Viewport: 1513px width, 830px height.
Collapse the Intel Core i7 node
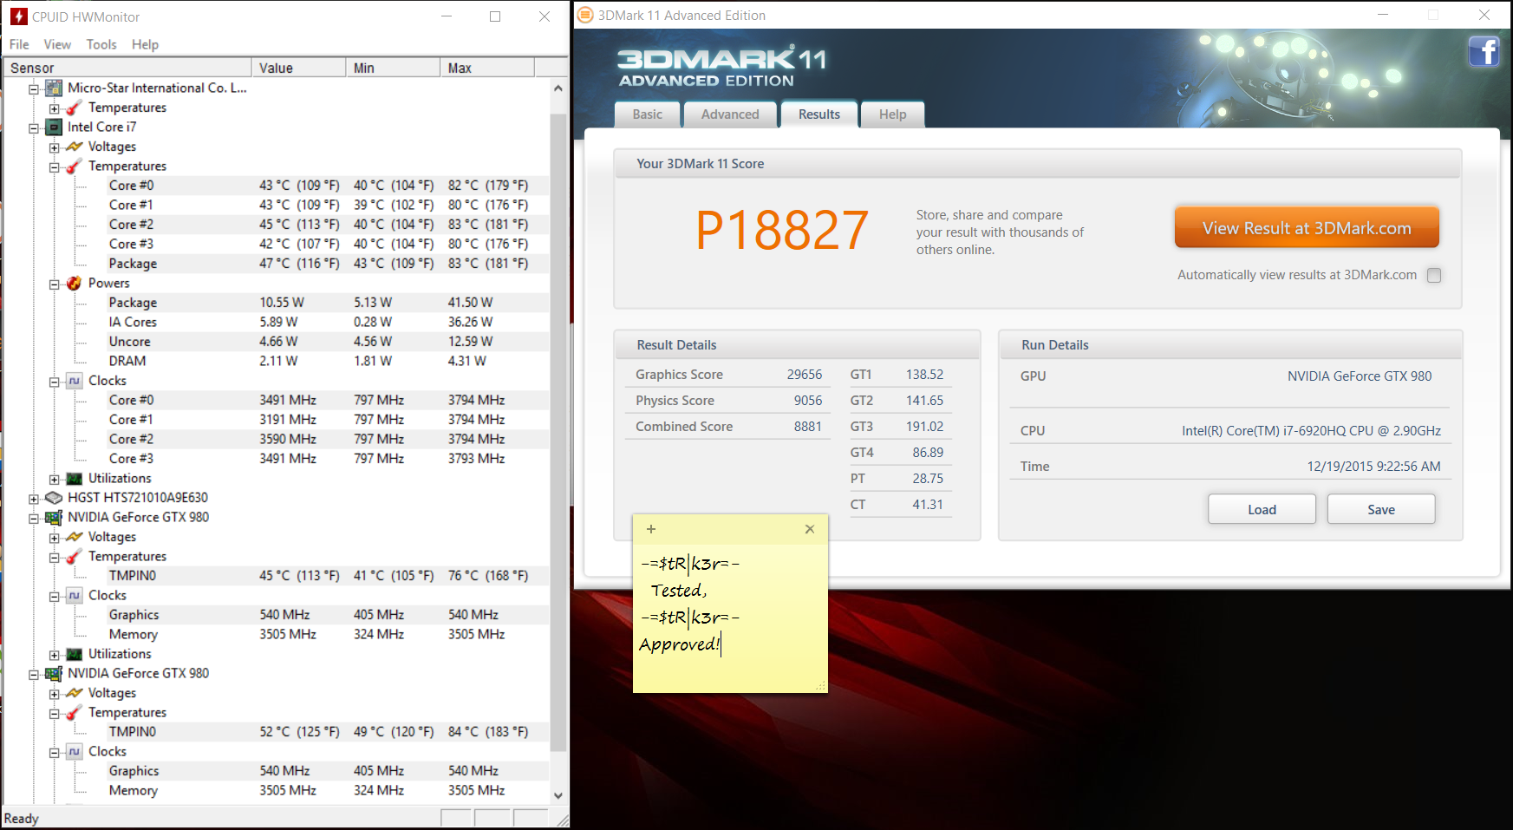click(x=34, y=127)
